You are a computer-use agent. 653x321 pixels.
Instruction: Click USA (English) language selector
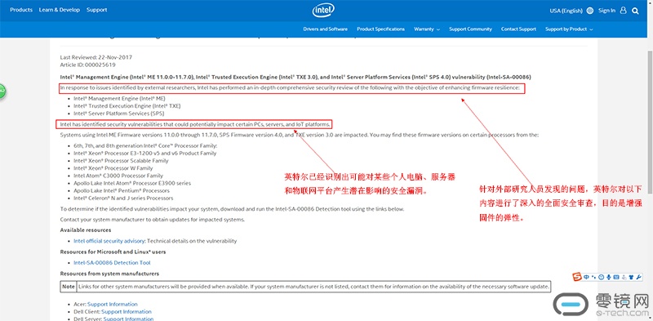tap(566, 11)
